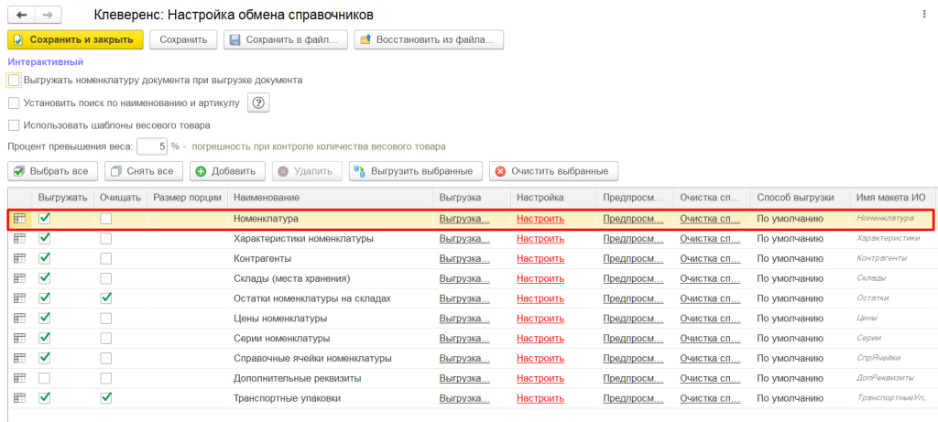Click Способ выгрузки cell for Номенклатура
The image size is (938, 422).
tap(795, 219)
